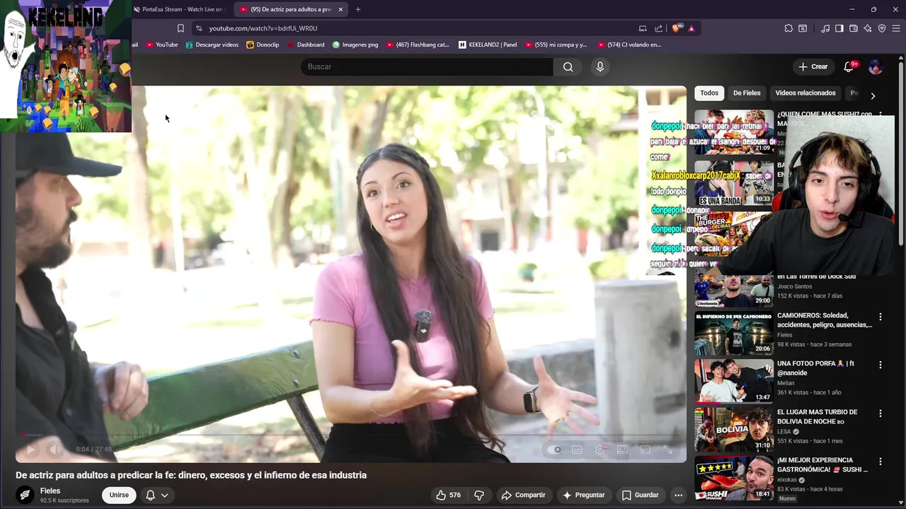This screenshot has width=906, height=509.
Task: Select the Videos relacionados chip
Action: tap(805, 93)
